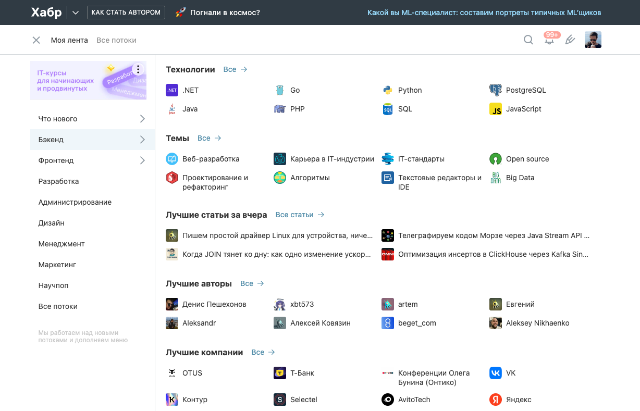The width and height of the screenshot is (640, 411).
Task: Open the user profile avatar
Action: pyautogui.click(x=593, y=40)
